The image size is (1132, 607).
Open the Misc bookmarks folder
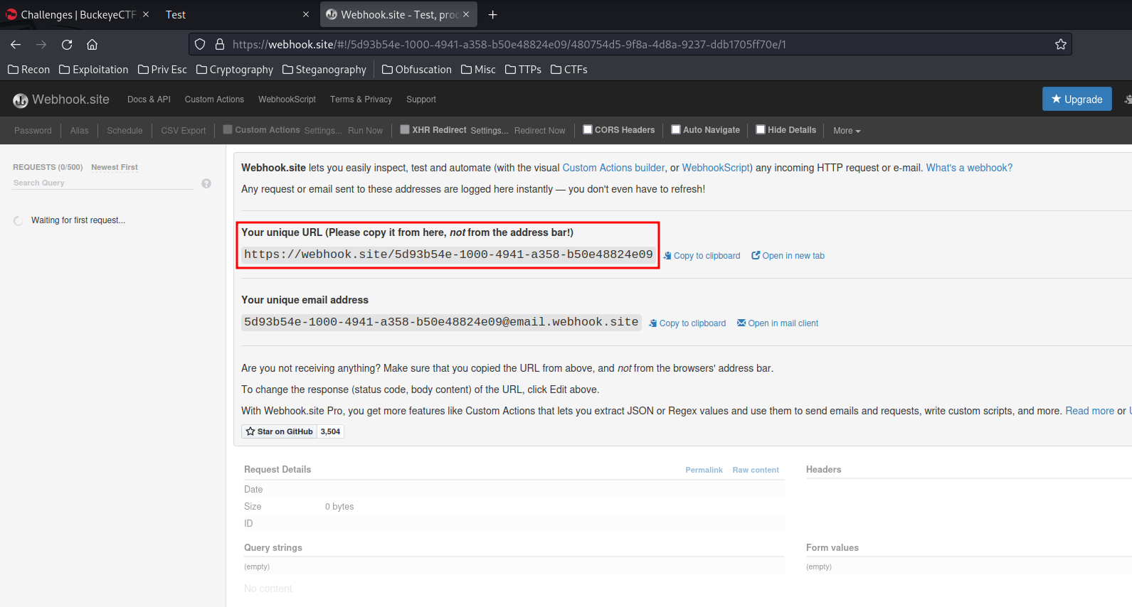coord(478,70)
